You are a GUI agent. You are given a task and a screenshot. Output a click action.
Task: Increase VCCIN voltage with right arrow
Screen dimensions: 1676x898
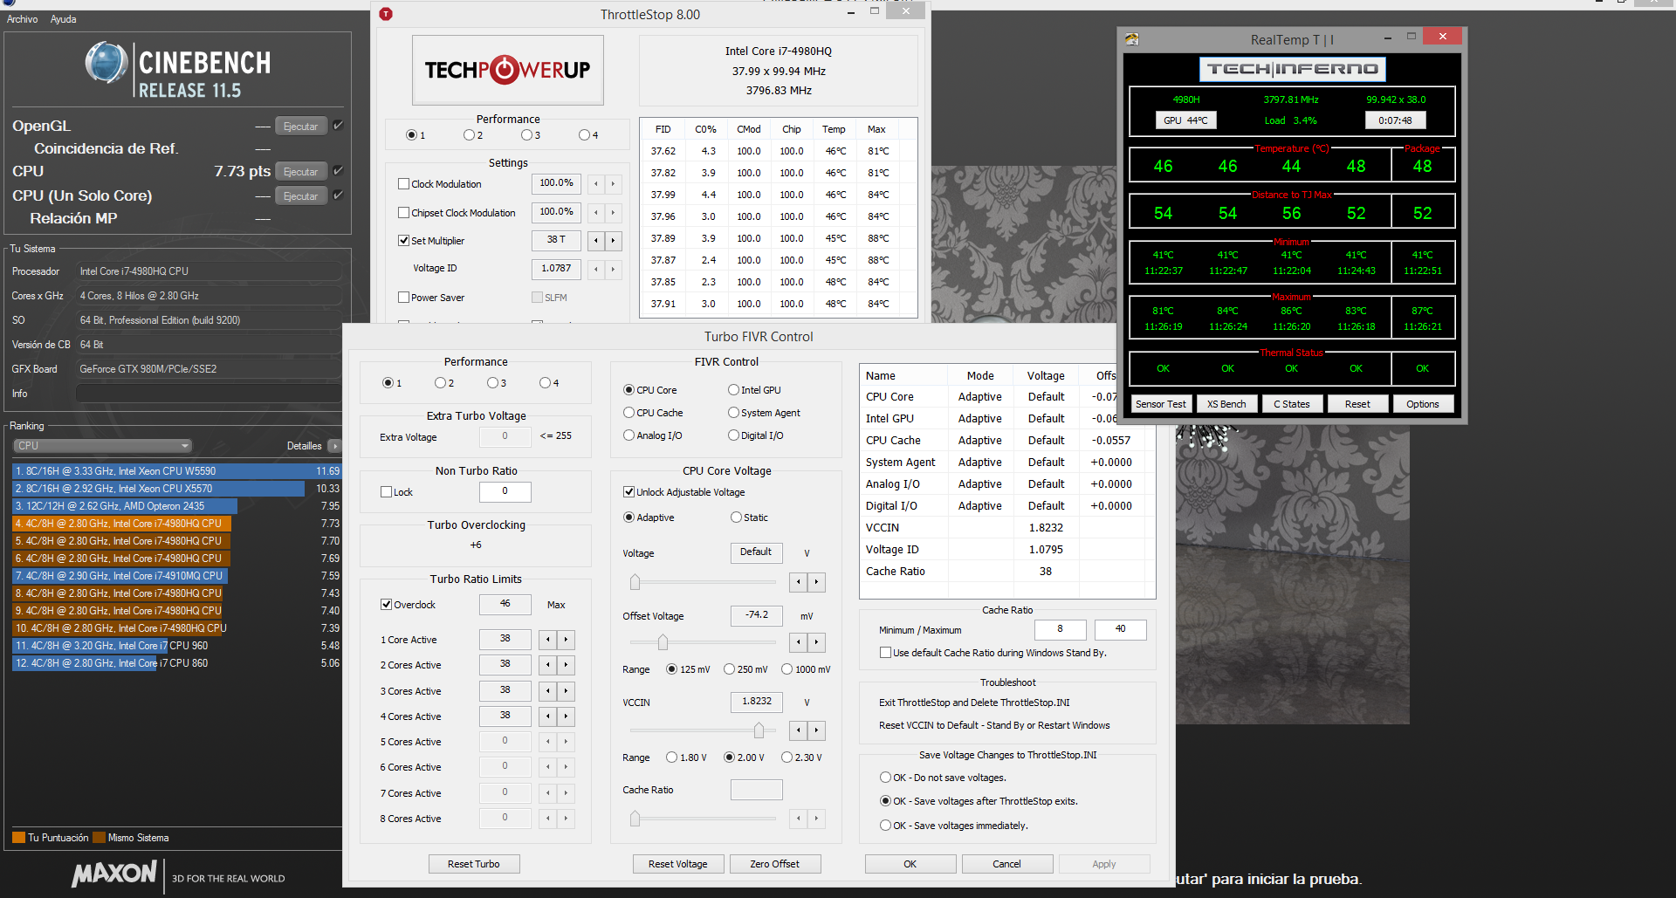[x=816, y=730]
